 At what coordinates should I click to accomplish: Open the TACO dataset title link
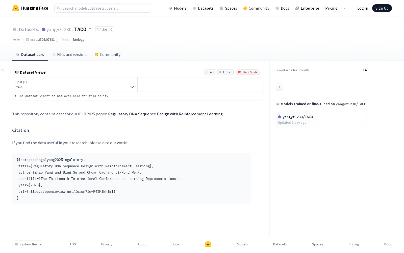point(80,29)
